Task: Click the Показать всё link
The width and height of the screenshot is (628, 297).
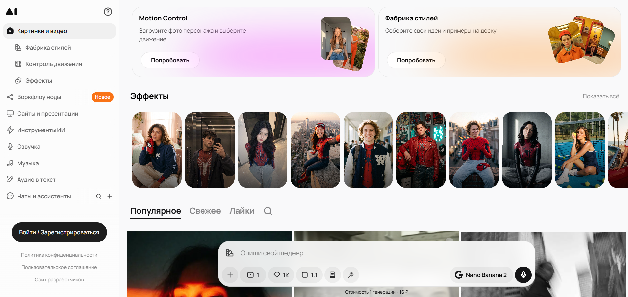Action: pos(601,96)
